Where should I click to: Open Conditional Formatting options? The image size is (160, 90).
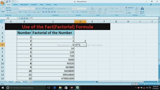pyautogui.click(x=92, y=10)
